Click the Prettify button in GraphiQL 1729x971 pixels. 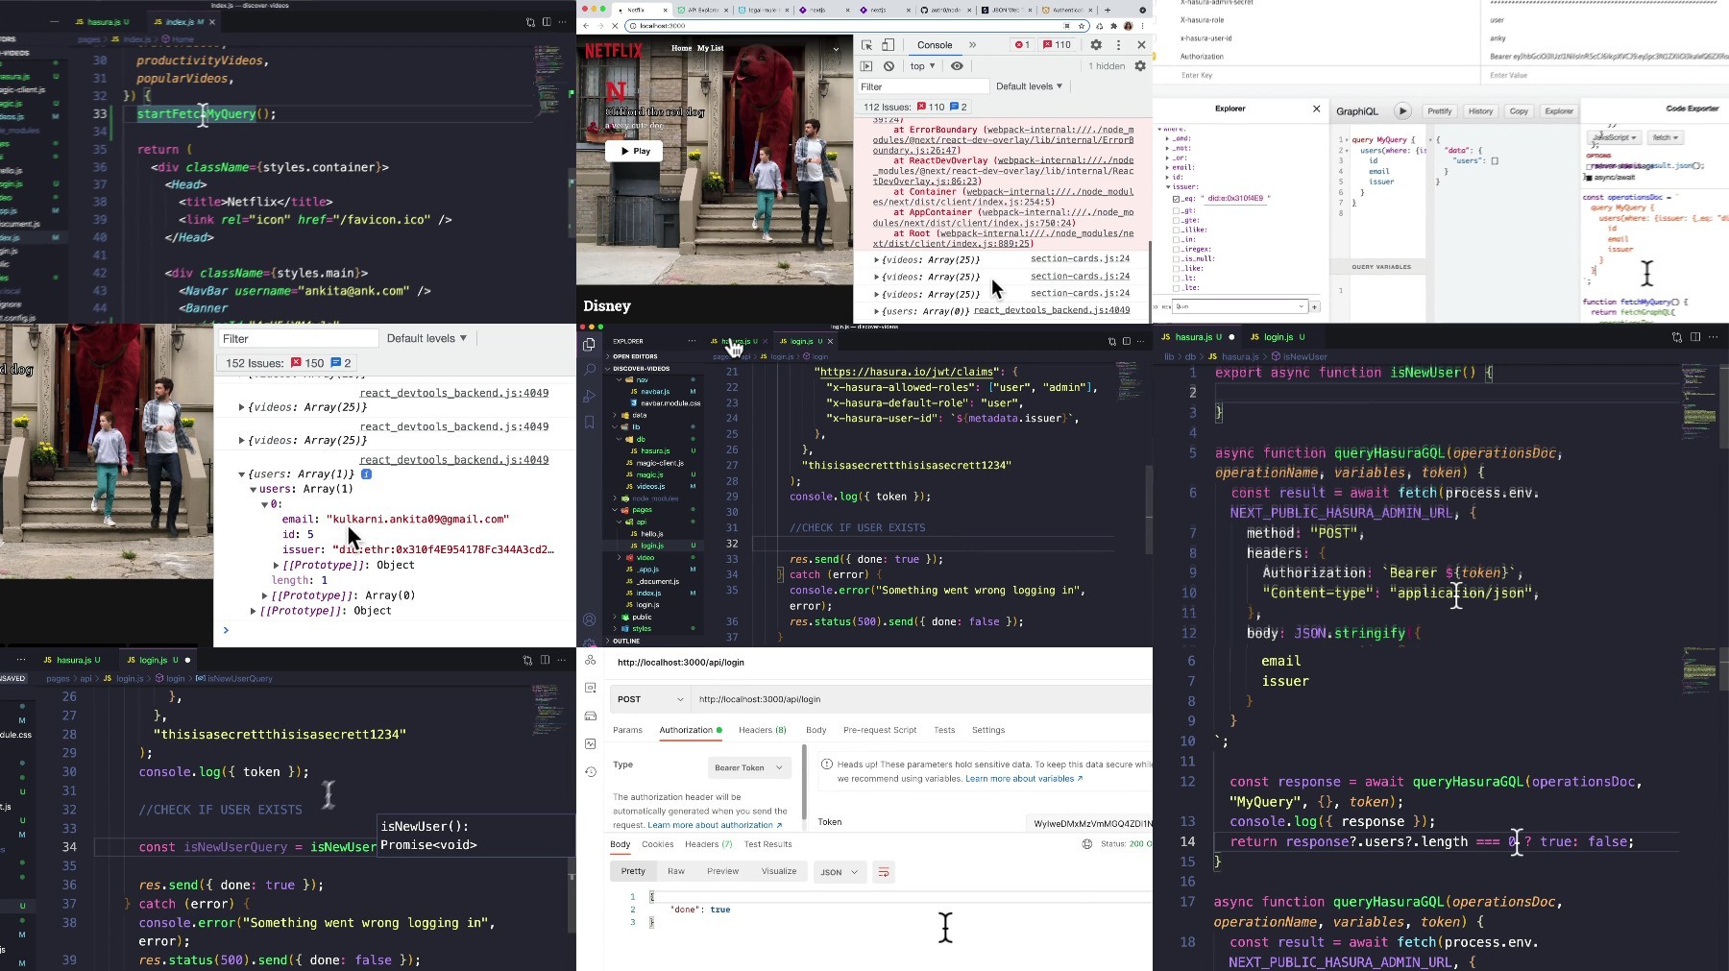coord(1439,111)
